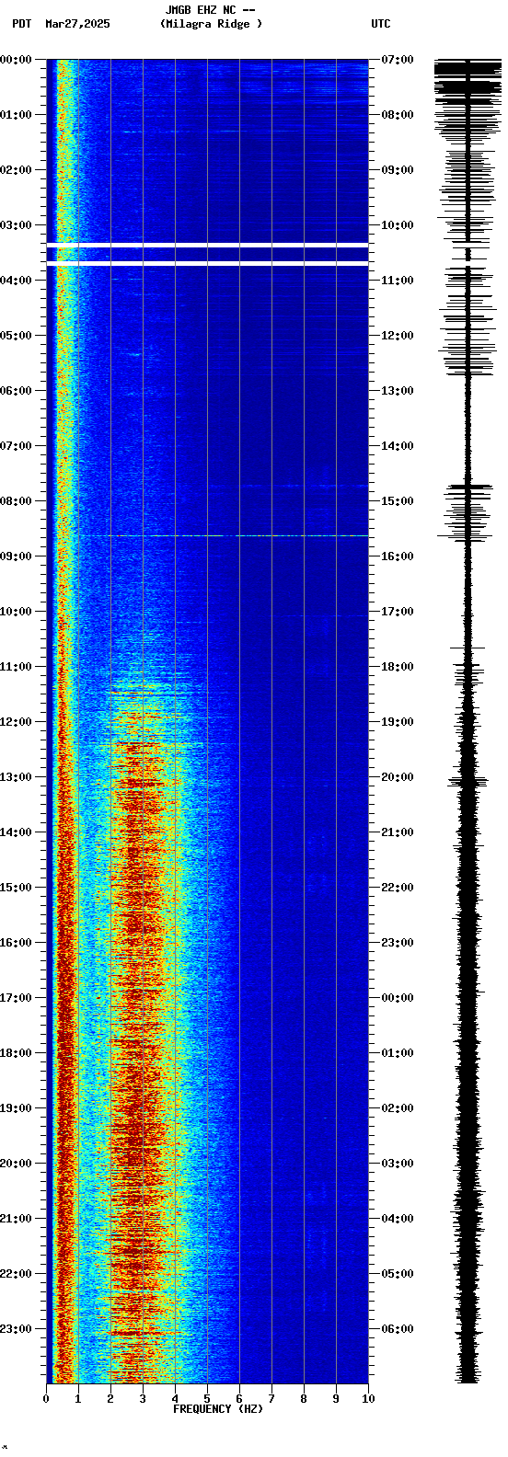Click UTC time label 13:00 on right axis
Image resolution: width=508 pixels, height=1457 pixels.
(398, 391)
